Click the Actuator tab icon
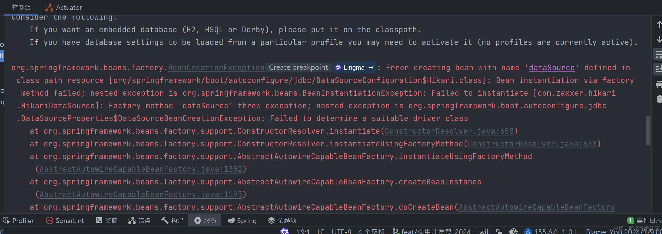662x234 pixels. [49, 7]
